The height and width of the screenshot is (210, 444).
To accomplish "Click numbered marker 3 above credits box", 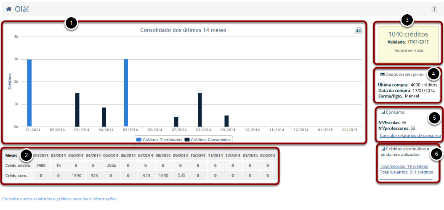I will coord(407,19).
